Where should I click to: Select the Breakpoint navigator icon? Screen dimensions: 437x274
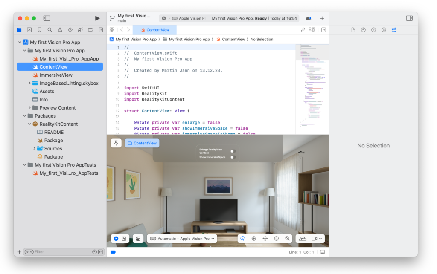click(91, 29)
